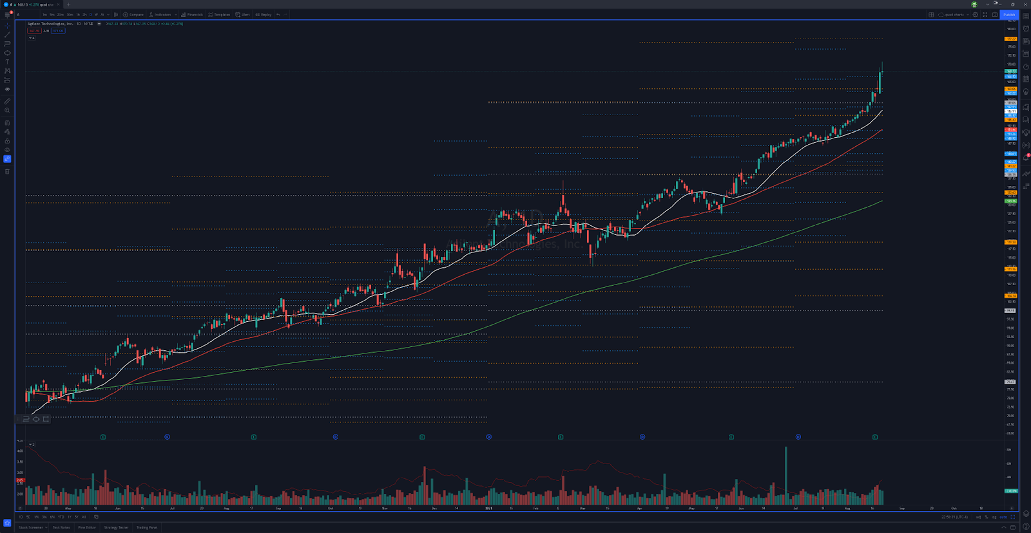Open the Text Notes tab
1031x533 pixels.
tap(61, 528)
